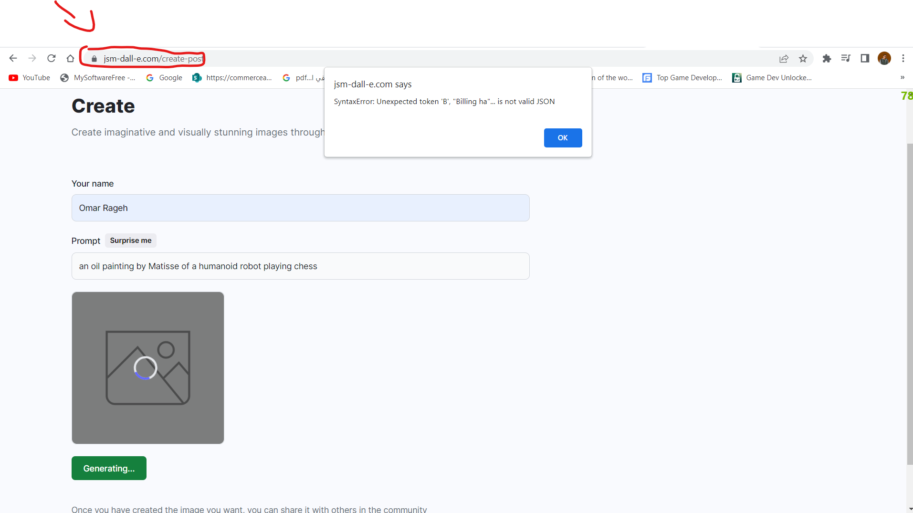Share this page using the share icon
Screen dimensions: 913x513
784,59
